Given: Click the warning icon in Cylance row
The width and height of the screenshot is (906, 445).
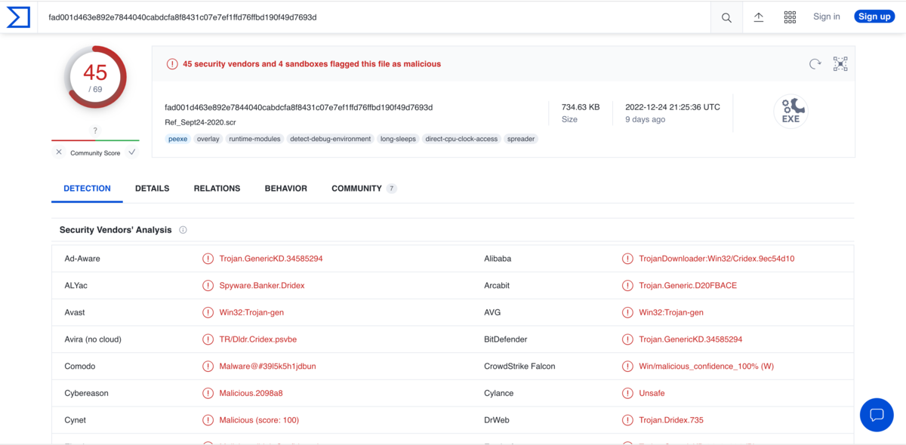Looking at the screenshot, I should pos(627,393).
